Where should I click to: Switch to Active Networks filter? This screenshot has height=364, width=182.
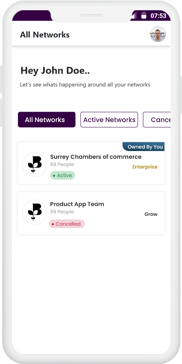pos(109,120)
